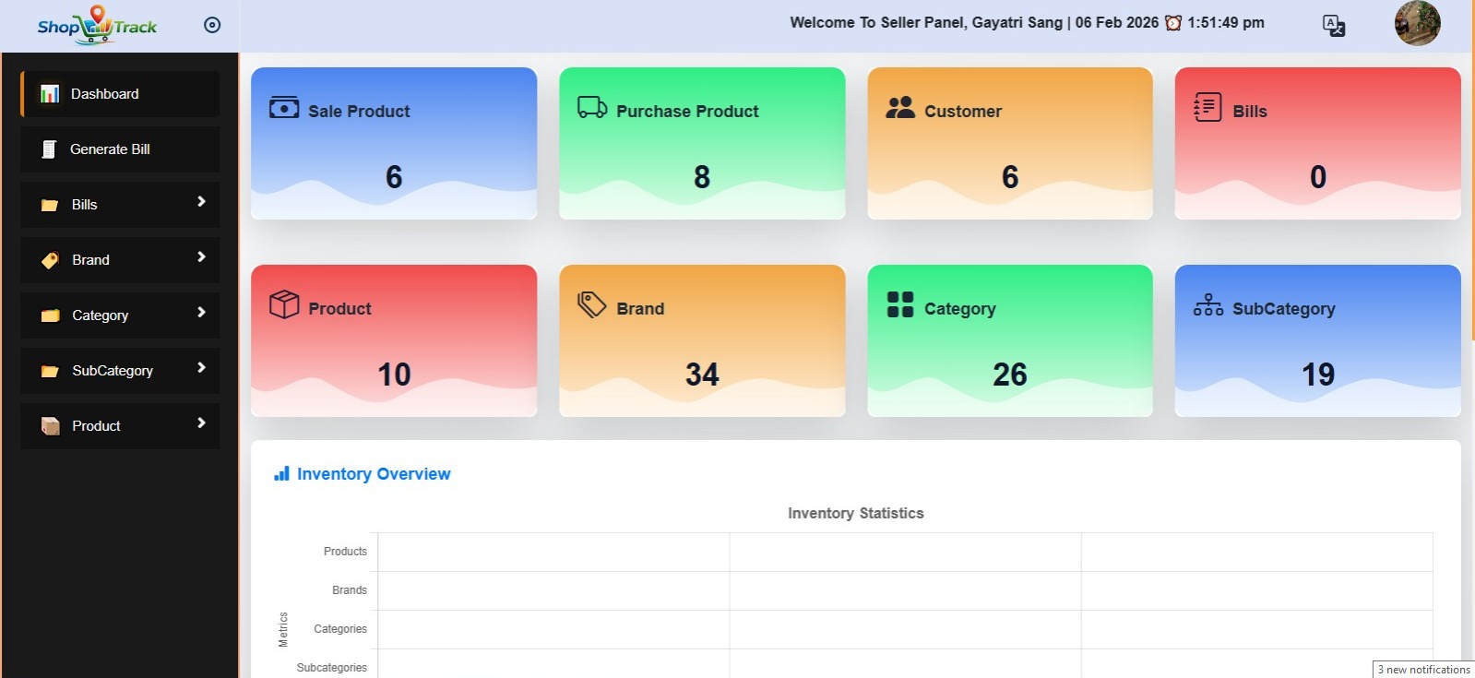Select the Bills sidebar menu label

[x=84, y=205]
